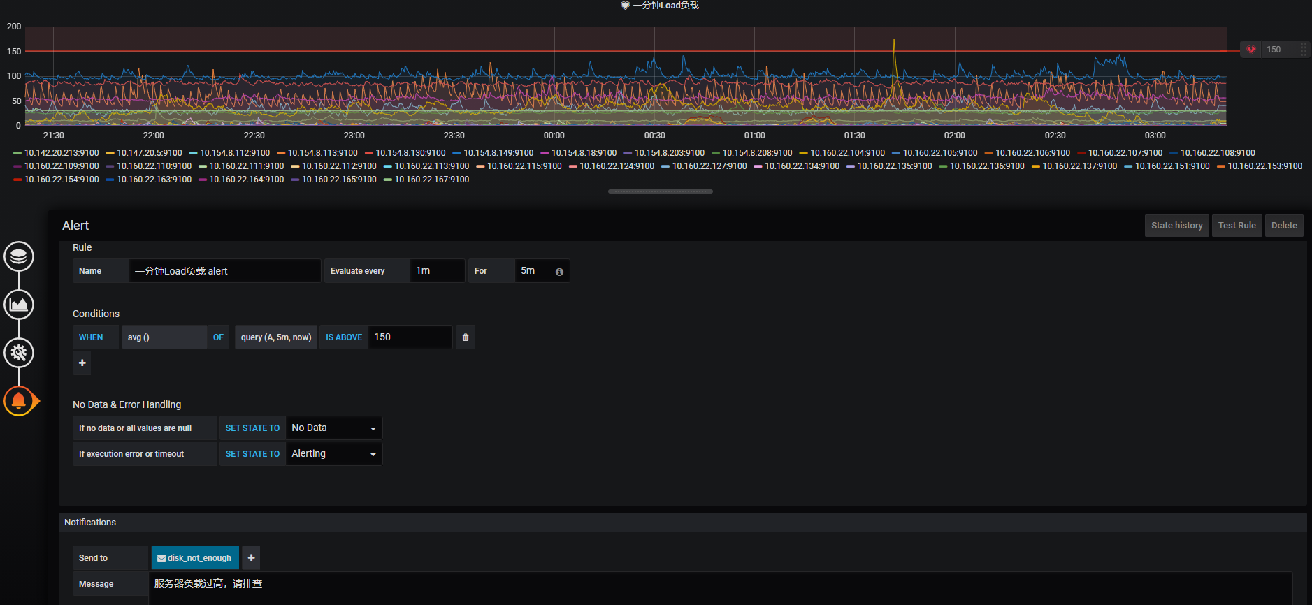This screenshot has width=1312, height=605.
Task: Select the Alert bell tab icon
Action: pos(19,401)
